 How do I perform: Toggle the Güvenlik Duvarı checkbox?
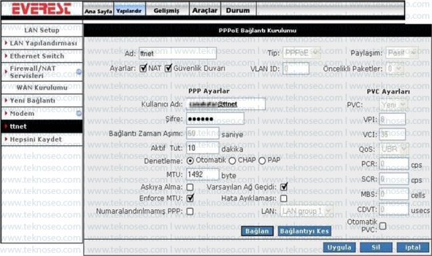168,68
